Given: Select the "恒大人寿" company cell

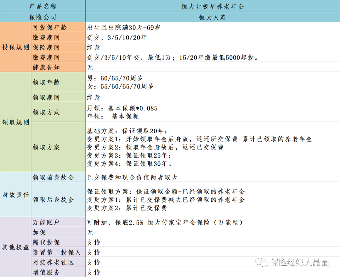Looking at the screenshot, I should pyautogui.click(x=212, y=17).
